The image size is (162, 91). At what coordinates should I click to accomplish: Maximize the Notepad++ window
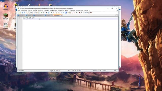pos(112,8)
